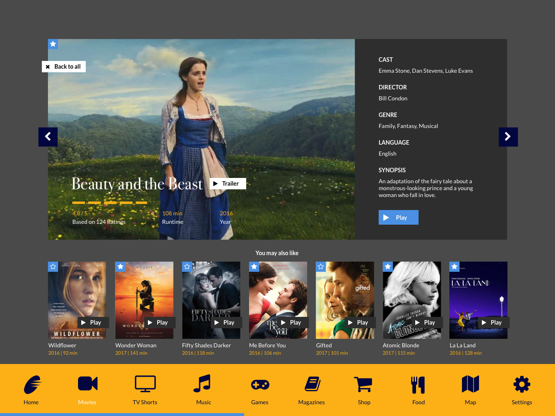Open the Games controller icon
Viewport: 555px width, 416px height.
260,384
